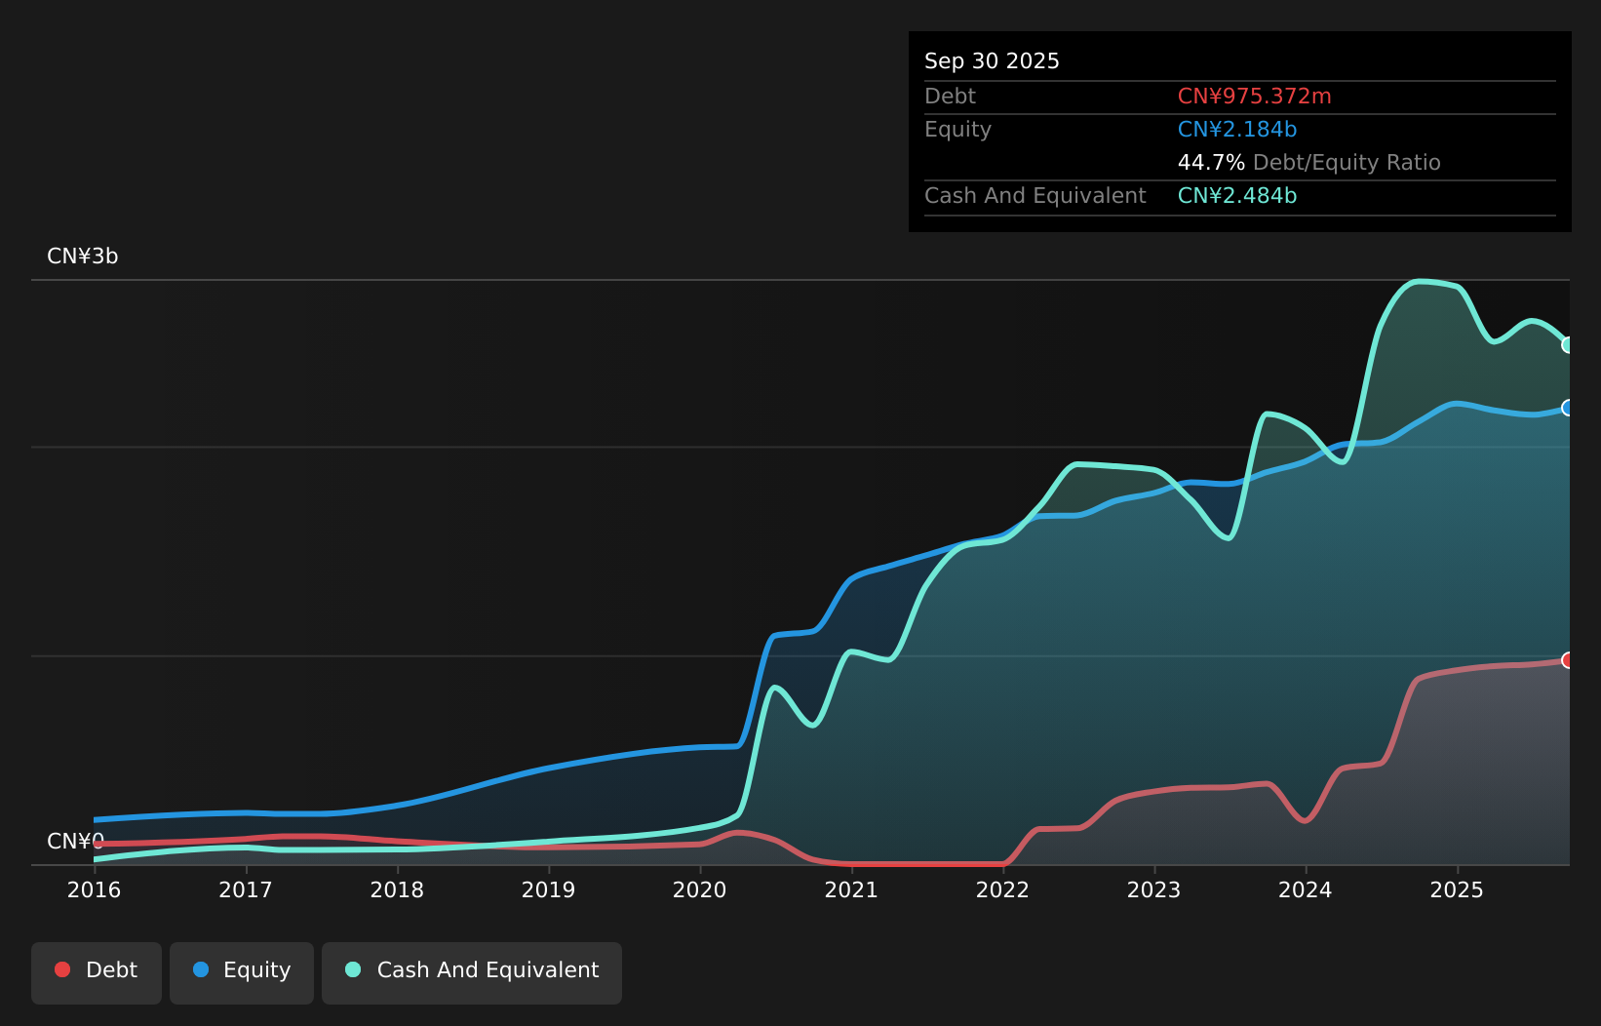Screen dimensions: 1601x1026
Task: Click the CN¥2.184b equity link
Action: pyautogui.click(x=1236, y=129)
